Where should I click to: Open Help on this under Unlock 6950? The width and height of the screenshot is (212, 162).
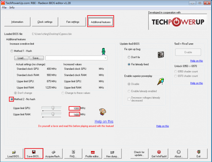coord(196,83)
